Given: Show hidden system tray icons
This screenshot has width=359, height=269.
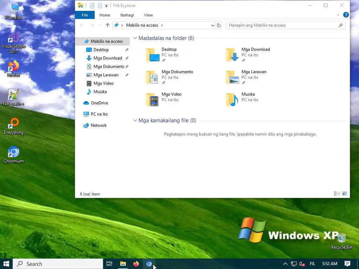Looking at the screenshot, I should [x=285, y=264].
